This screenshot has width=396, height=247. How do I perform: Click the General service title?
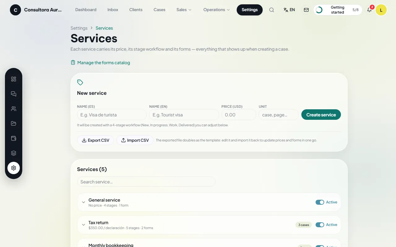click(104, 200)
